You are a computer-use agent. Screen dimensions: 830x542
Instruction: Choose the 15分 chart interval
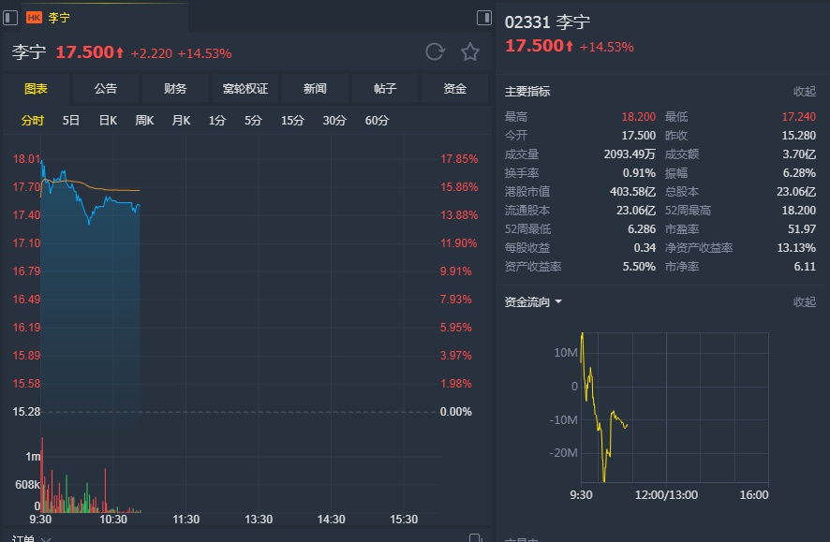click(292, 120)
